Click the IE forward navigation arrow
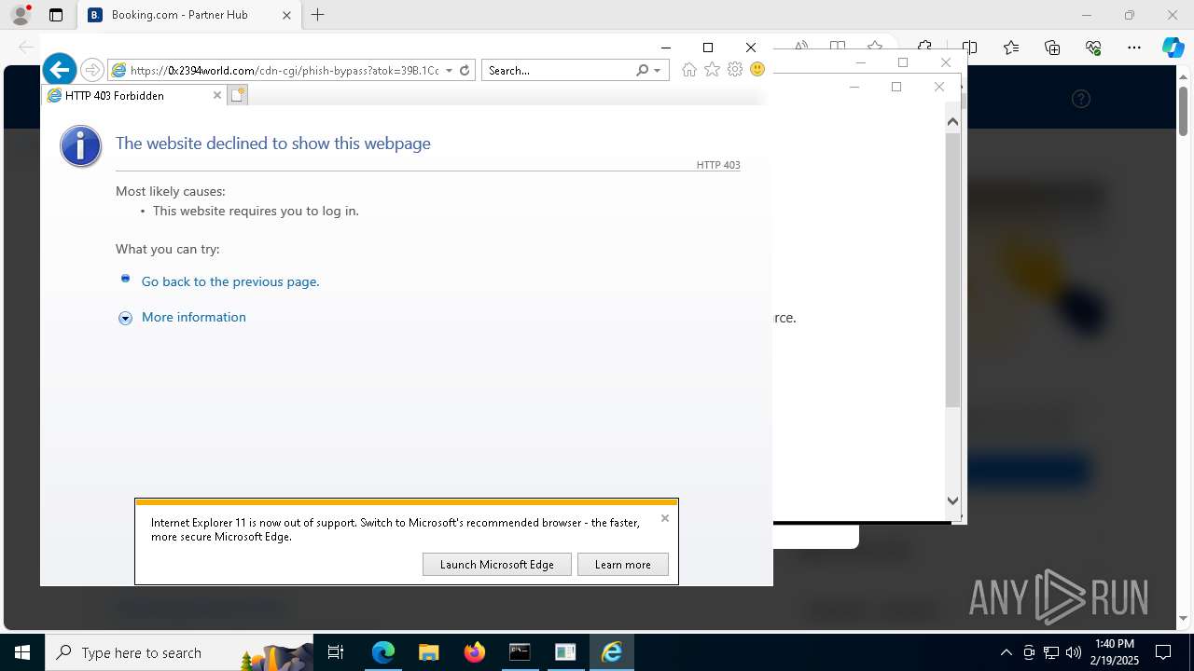This screenshot has width=1194, height=671. tap(91, 70)
